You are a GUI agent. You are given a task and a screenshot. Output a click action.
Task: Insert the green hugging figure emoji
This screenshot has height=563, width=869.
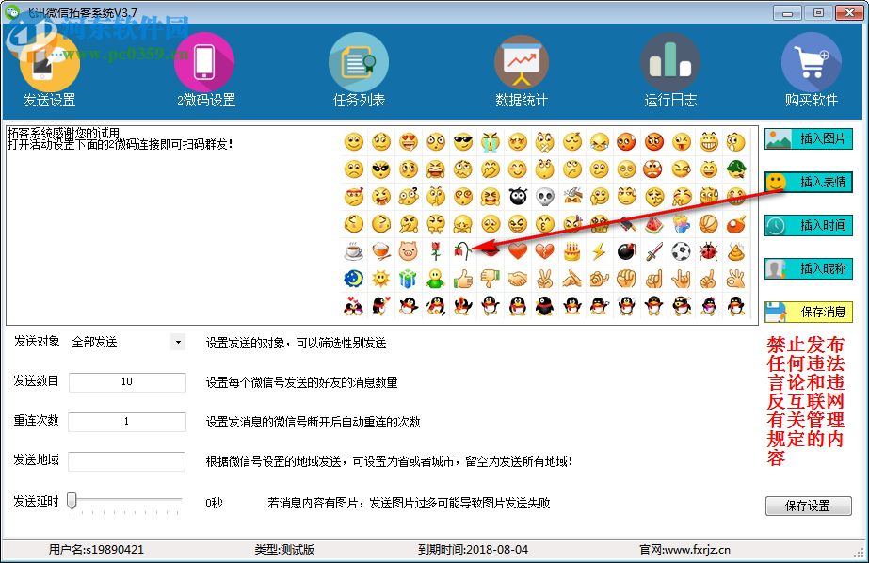point(436,279)
